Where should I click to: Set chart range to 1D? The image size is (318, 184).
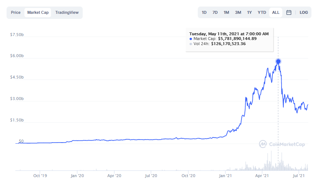204,13
